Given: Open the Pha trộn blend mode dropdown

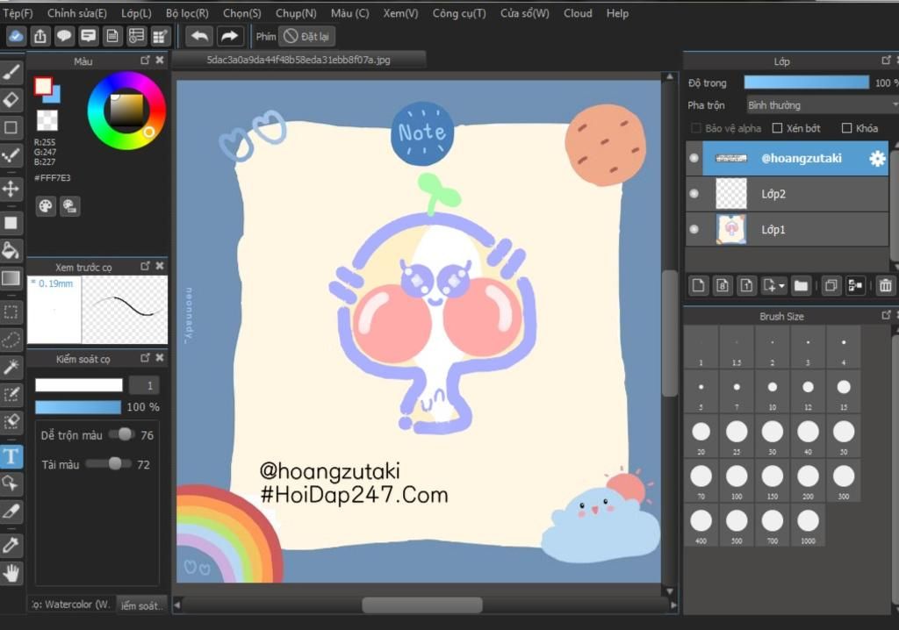Looking at the screenshot, I should tap(822, 105).
